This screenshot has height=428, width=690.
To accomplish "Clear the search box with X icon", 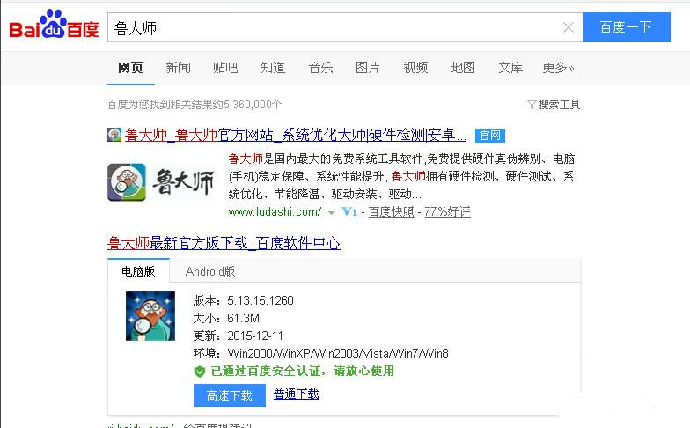I will (x=569, y=28).
